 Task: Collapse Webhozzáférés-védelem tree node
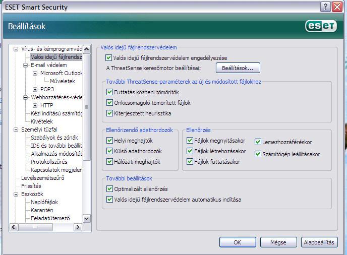pyautogui.click(x=25, y=97)
